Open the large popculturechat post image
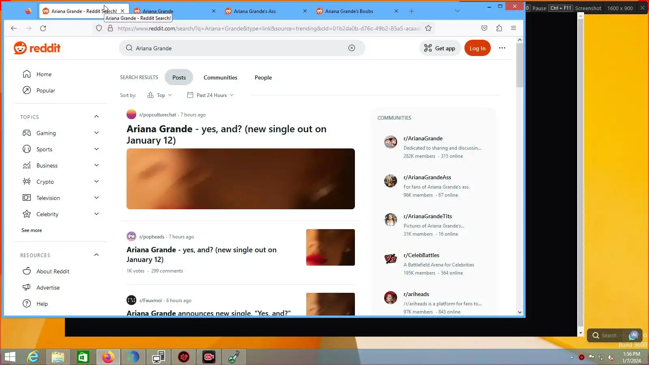The image size is (649, 365). click(x=241, y=179)
